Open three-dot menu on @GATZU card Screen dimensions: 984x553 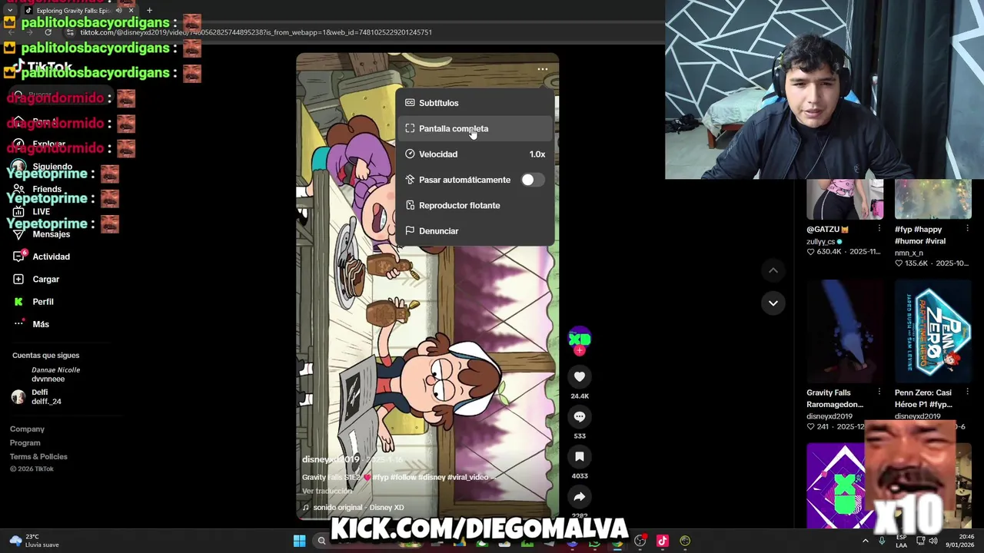879,229
